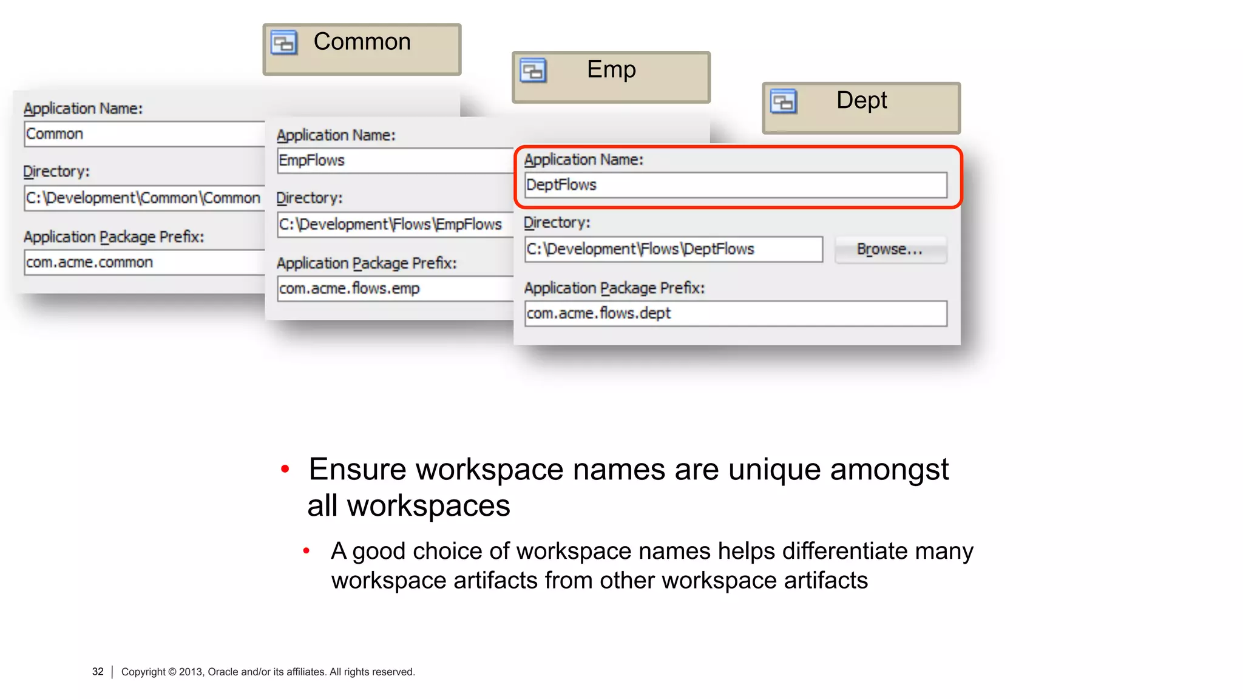This screenshot has width=1243, height=699.
Task: Select the C:\Development\Flows\DeptFlows directory field
Action: pyautogui.click(x=674, y=249)
